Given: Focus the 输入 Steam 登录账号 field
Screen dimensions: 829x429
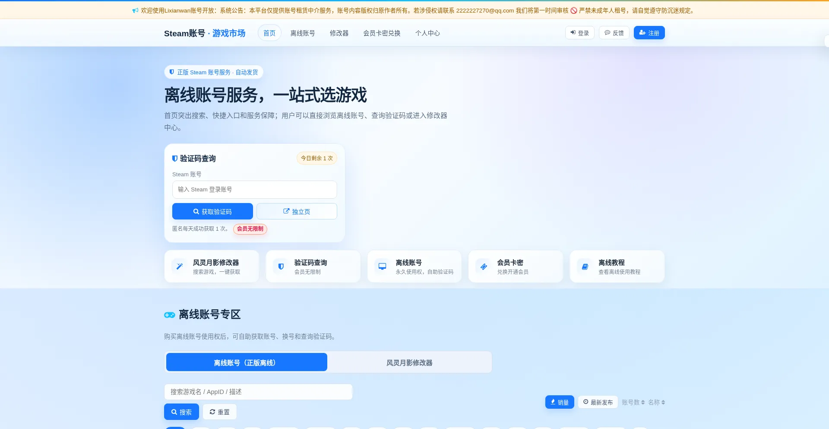Looking at the screenshot, I should click(255, 189).
